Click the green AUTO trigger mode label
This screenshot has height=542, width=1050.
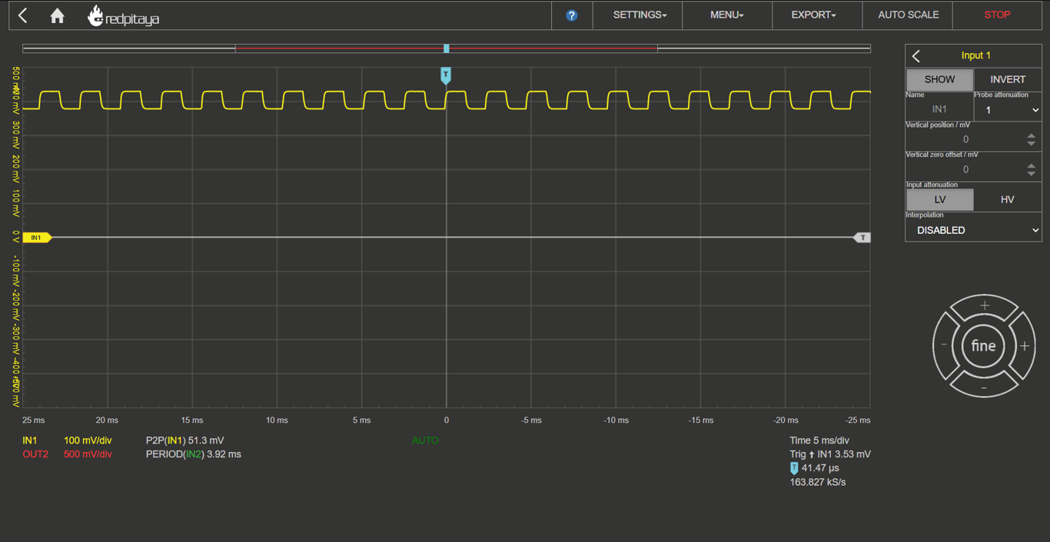[425, 441]
